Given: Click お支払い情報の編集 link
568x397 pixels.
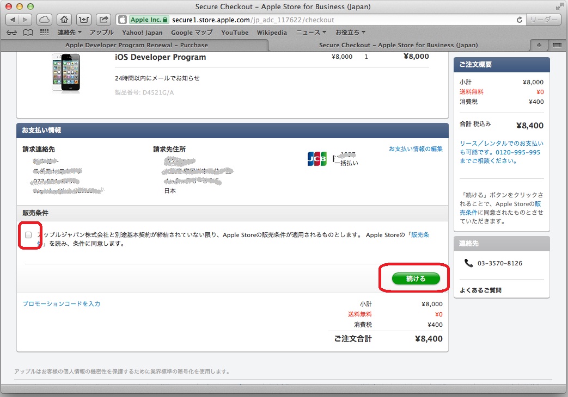Looking at the screenshot, I should point(416,149).
